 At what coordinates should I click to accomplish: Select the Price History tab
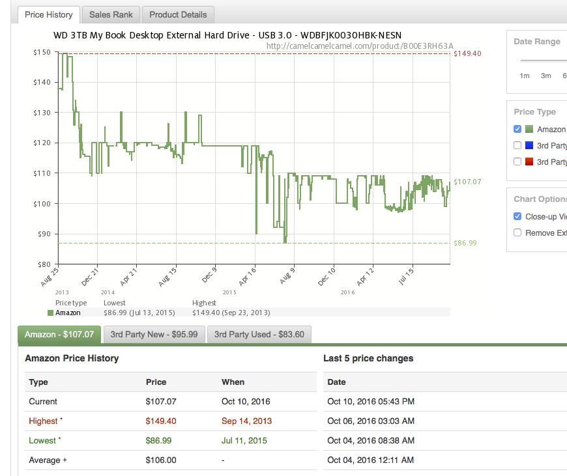(49, 14)
